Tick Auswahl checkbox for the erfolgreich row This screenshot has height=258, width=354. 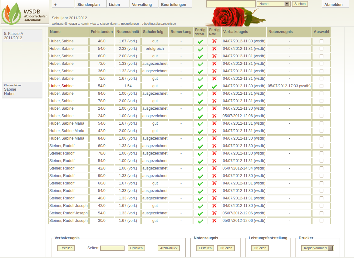point(321,49)
